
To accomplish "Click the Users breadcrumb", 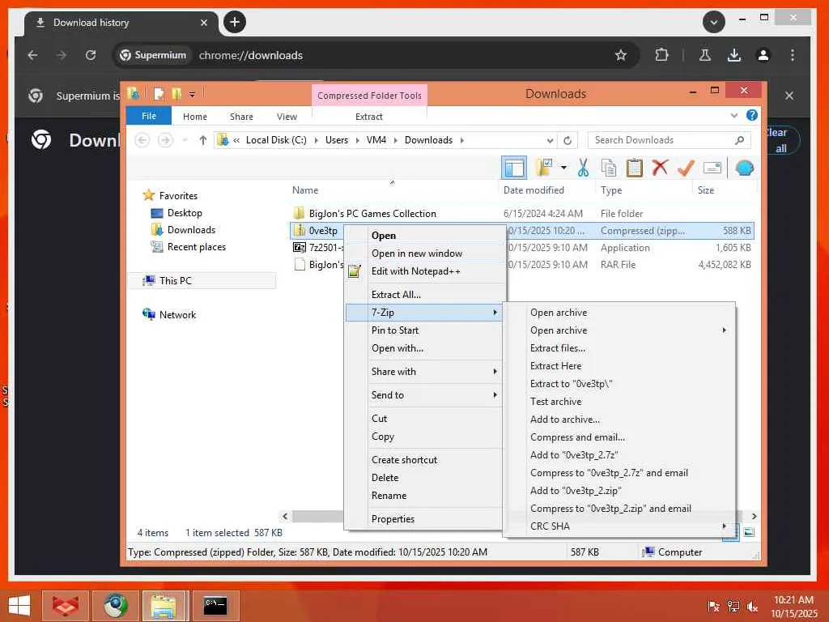I will coord(337,140).
